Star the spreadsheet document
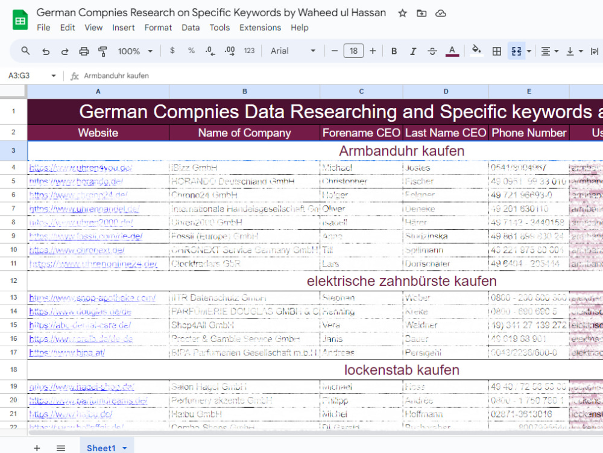 pos(402,12)
